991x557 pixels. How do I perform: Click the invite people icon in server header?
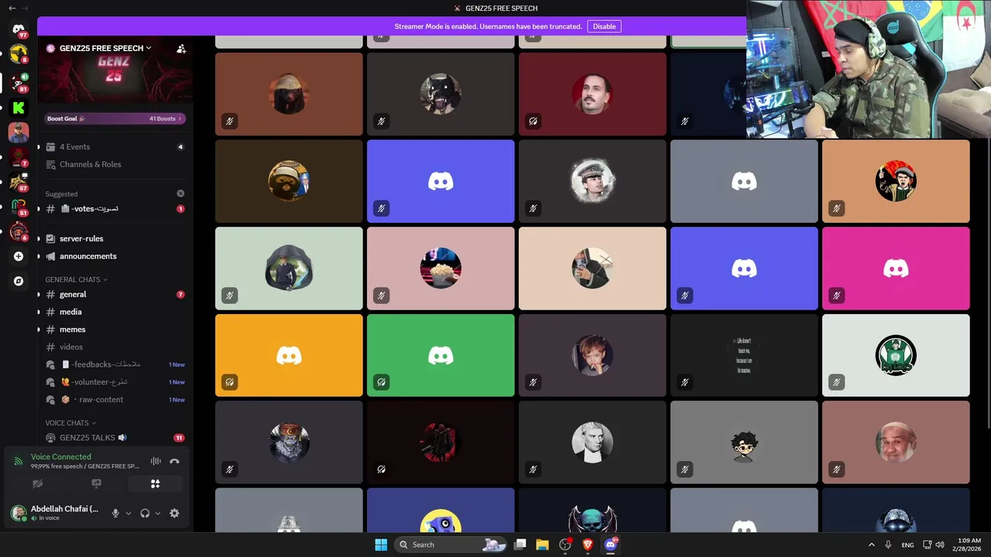click(x=181, y=48)
